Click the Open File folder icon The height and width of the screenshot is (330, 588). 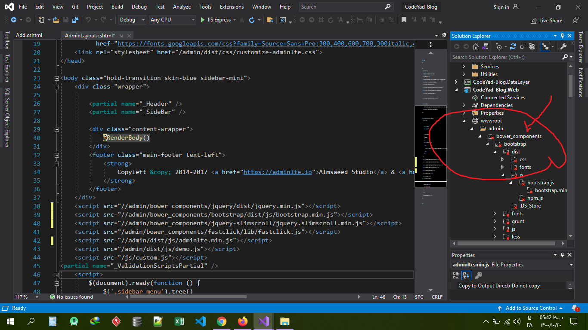(56, 20)
